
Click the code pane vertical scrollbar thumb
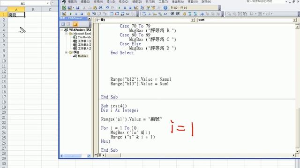click(x=297, y=128)
